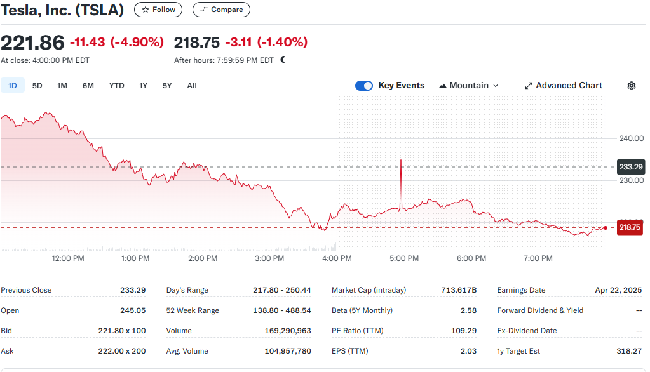Show 1Y chart range
The height and width of the screenshot is (372, 650).
143,86
